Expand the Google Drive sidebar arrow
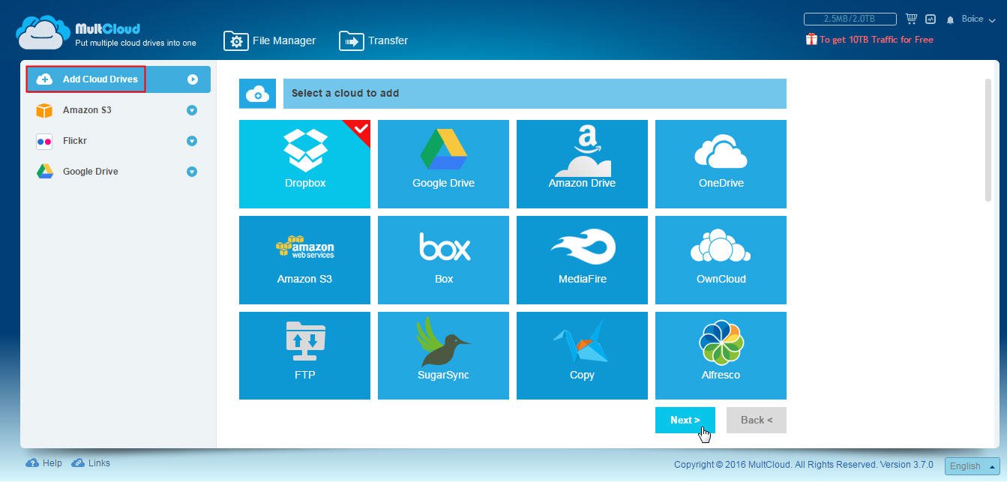The height and width of the screenshot is (482, 1007). click(x=192, y=172)
